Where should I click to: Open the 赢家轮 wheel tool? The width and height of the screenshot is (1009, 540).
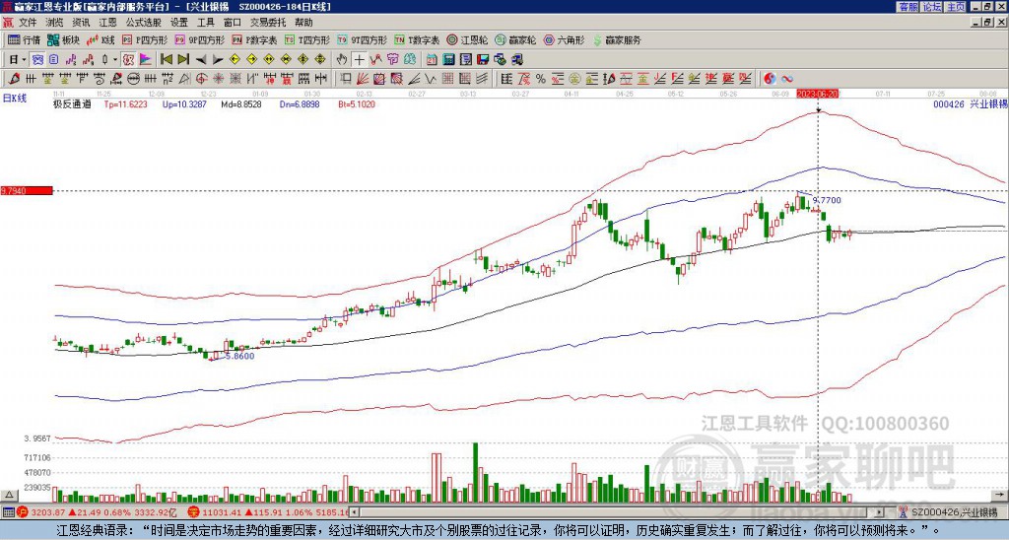(x=516, y=39)
